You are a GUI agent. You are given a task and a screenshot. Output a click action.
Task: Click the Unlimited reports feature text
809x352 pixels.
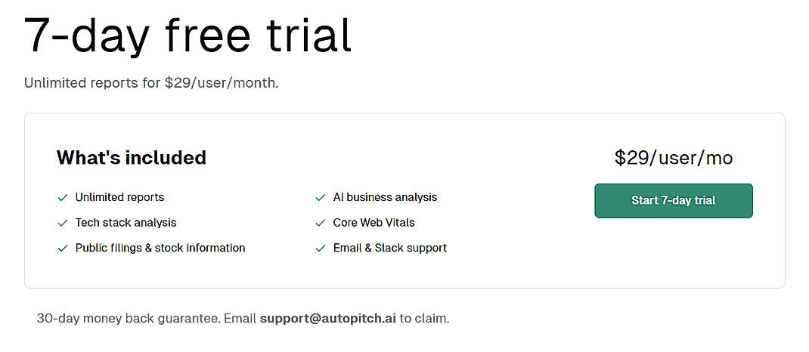point(119,197)
